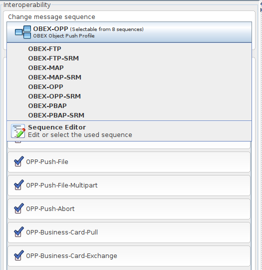Click the Sequence Editor pencil icon
The width and height of the screenshot is (262, 270).
[x=18, y=131]
